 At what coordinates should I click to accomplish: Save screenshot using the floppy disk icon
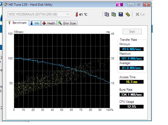pyautogui.click(x=121, y=14)
